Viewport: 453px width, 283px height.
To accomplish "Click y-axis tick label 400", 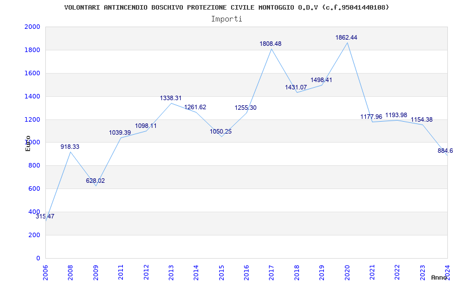I will 34,212.
